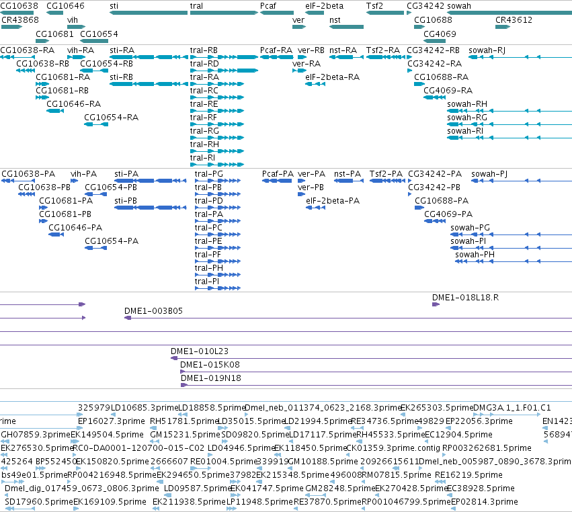Viewport: 572px width, 512px height.
Task: Select CG4069-PA protein label
Action: [448, 214]
